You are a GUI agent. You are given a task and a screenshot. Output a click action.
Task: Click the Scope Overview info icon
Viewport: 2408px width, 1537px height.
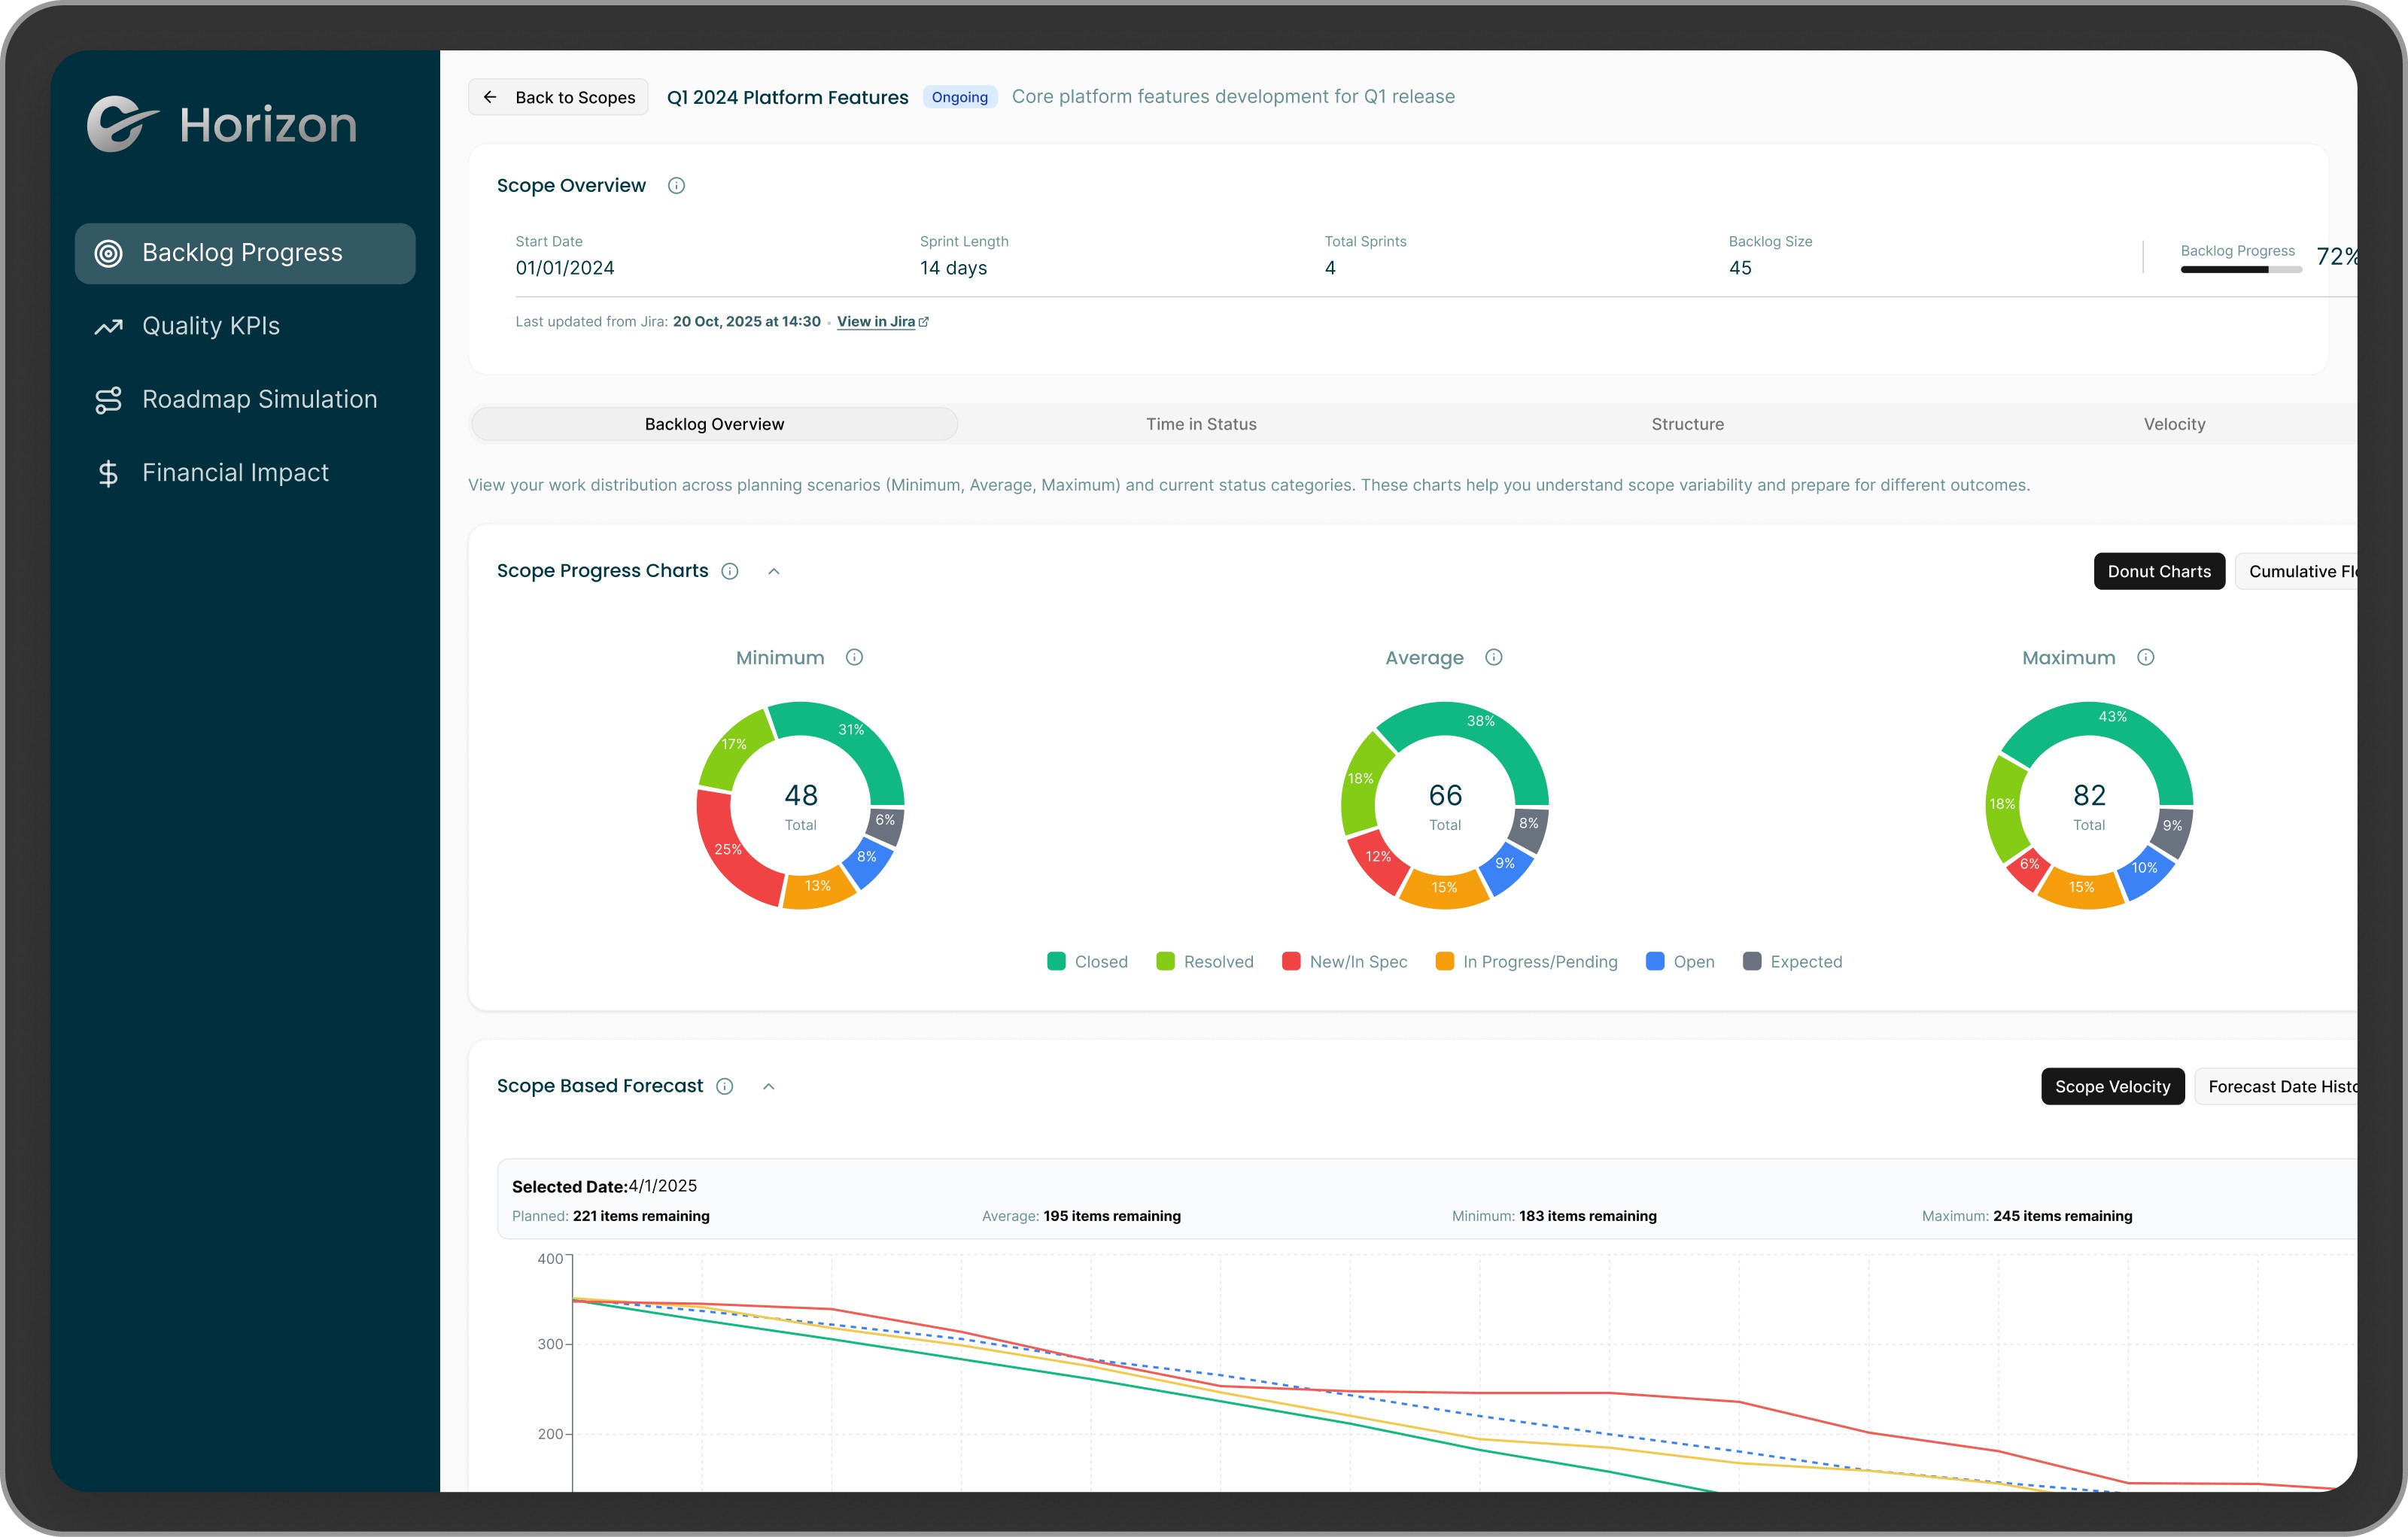tap(676, 186)
